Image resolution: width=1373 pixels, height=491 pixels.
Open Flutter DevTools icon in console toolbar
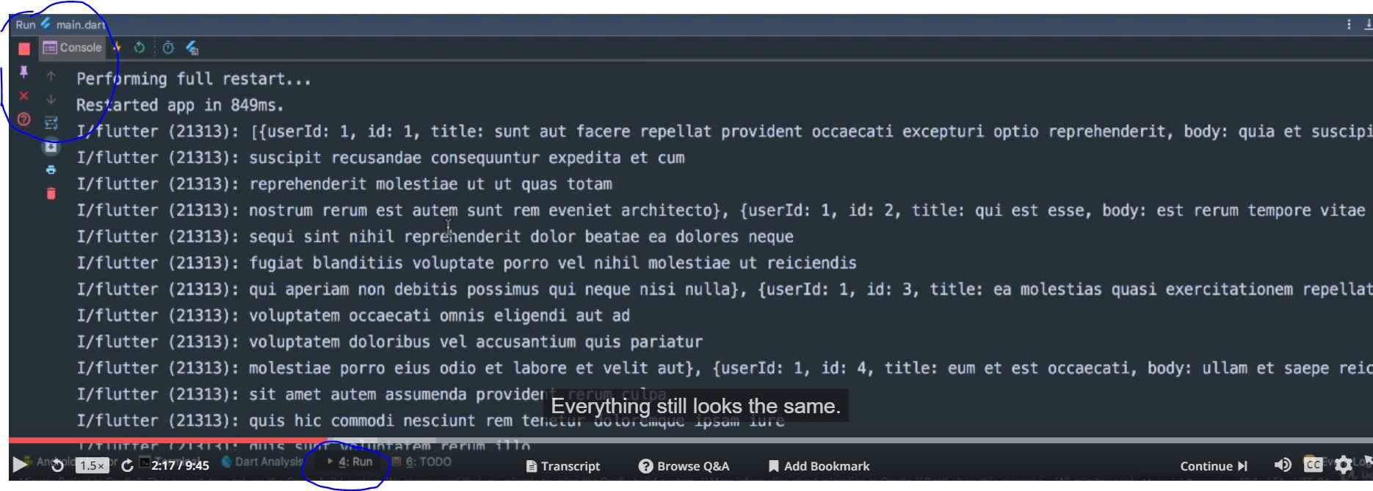(192, 48)
